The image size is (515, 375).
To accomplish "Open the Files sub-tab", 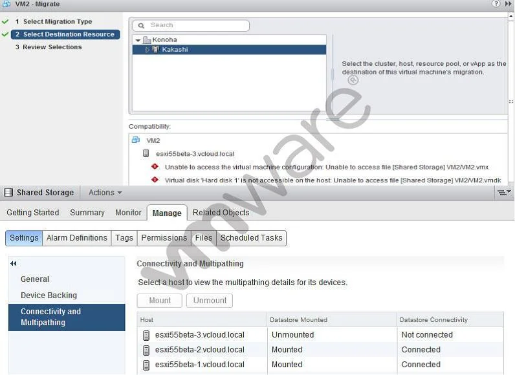I will tap(204, 238).
